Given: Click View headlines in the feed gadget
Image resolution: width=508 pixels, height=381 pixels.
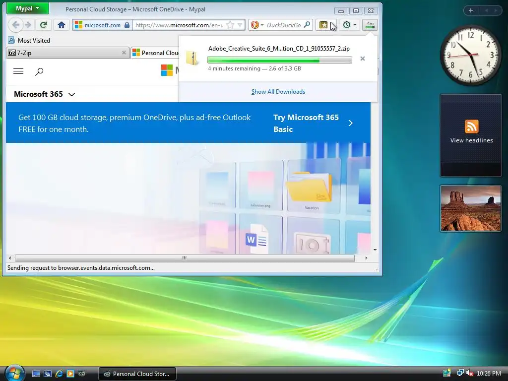Looking at the screenshot, I should pos(471,140).
